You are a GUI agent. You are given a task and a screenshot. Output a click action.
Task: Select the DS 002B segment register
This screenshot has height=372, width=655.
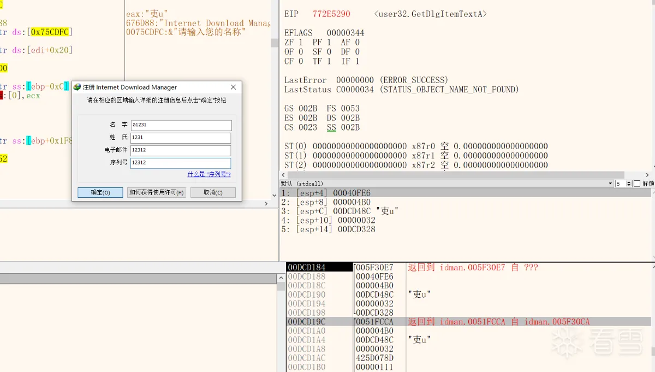point(343,118)
